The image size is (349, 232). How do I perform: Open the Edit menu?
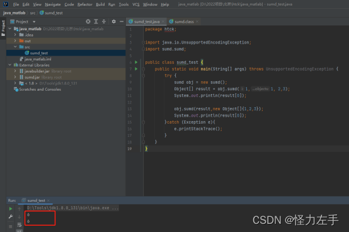point(26,4)
